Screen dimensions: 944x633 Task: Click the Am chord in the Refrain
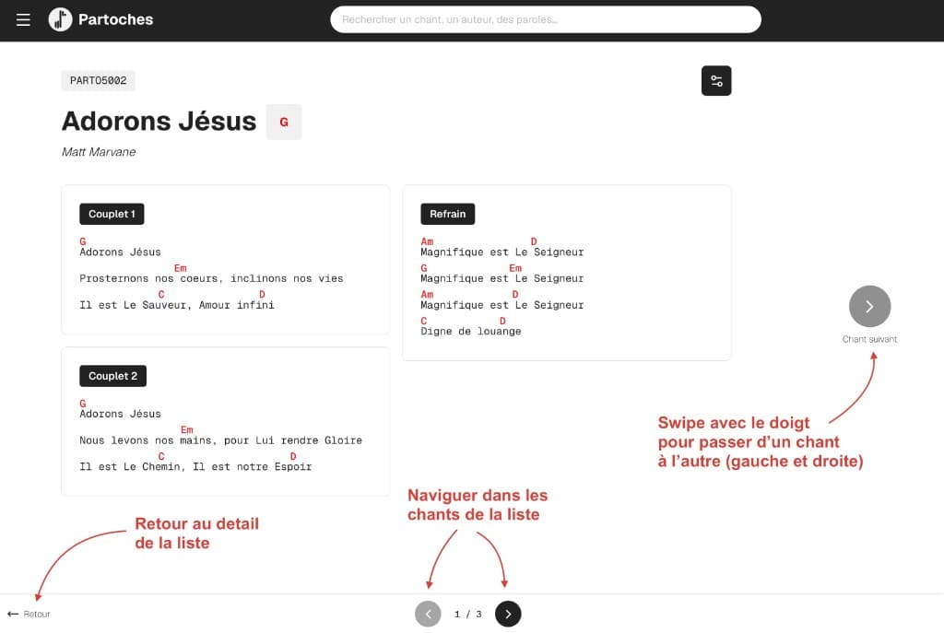[x=425, y=240]
